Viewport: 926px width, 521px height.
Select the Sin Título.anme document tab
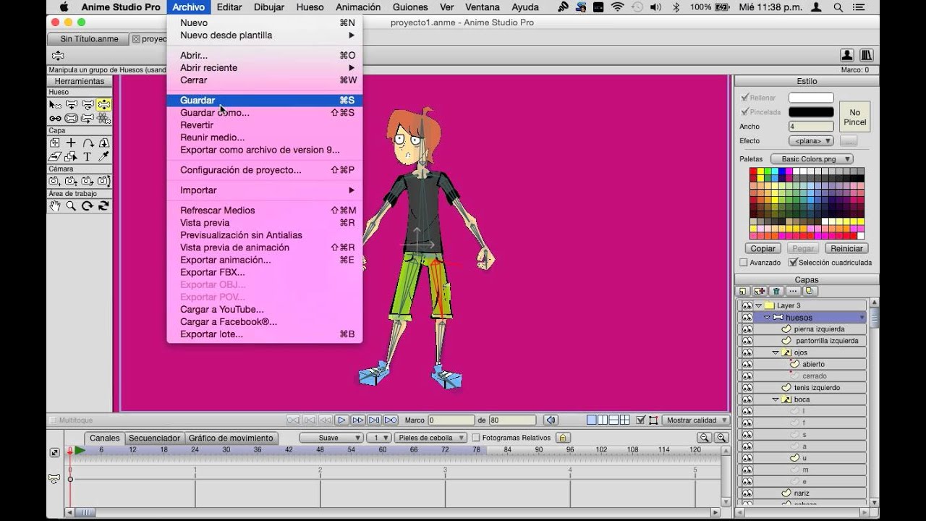(x=88, y=39)
